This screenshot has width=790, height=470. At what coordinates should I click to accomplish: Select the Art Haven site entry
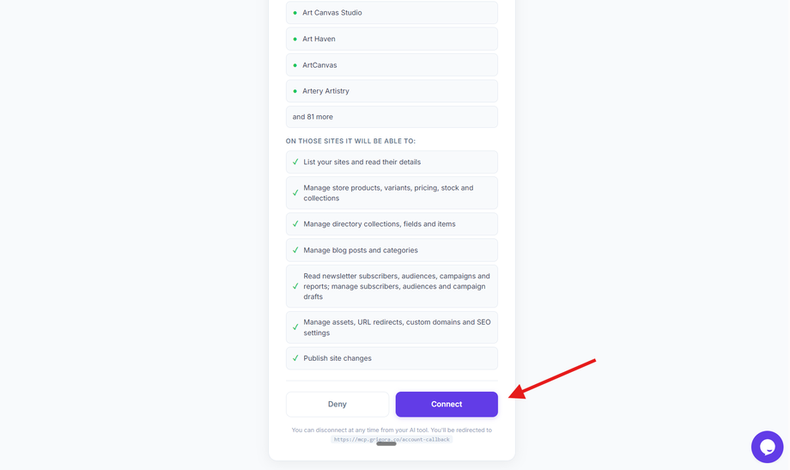tap(392, 39)
